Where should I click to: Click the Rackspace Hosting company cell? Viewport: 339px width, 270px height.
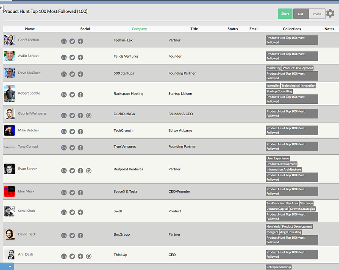(128, 94)
